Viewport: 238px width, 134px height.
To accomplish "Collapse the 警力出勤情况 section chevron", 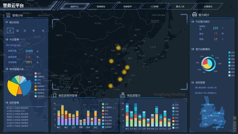I will tap(193, 49).
